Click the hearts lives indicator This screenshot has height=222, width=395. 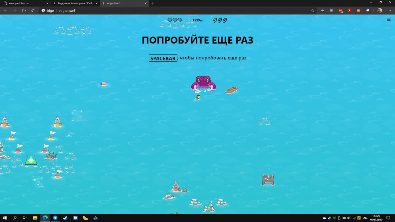click(x=175, y=20)
